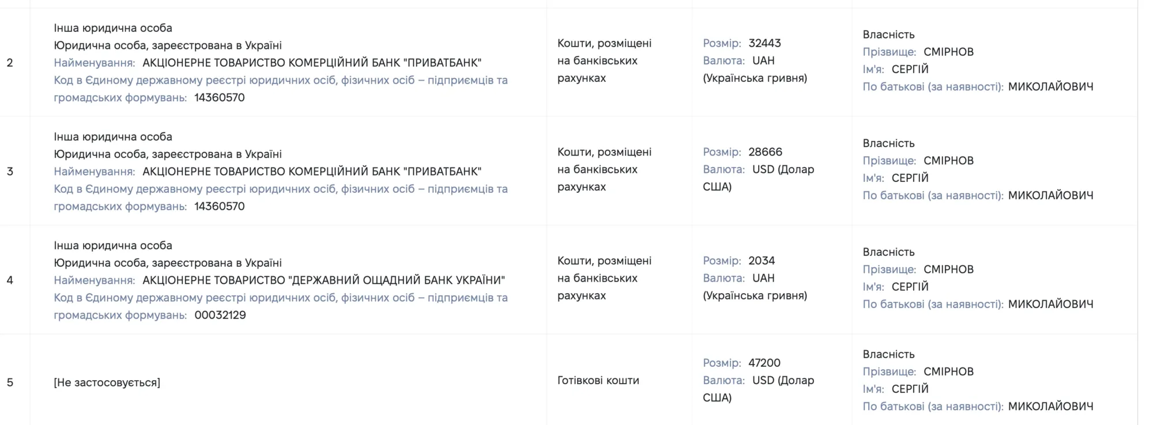Select Державний Ощадний Банк України name
Viewport: 1153px width, 425px height.
point(323,280)
